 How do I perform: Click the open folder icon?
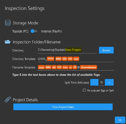coord(8,42)
